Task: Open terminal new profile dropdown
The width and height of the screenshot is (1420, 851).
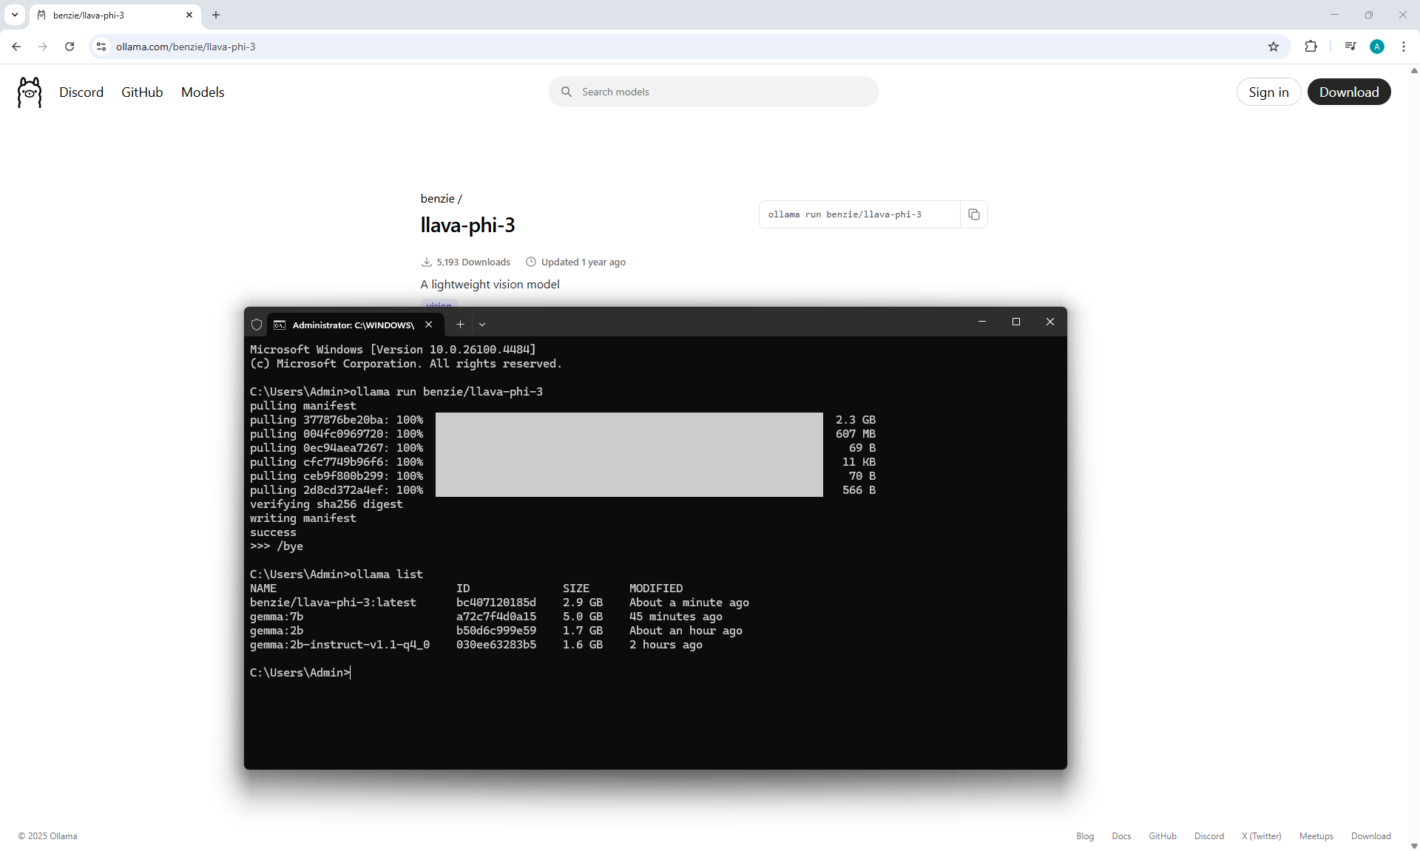Action: (482, 325)
